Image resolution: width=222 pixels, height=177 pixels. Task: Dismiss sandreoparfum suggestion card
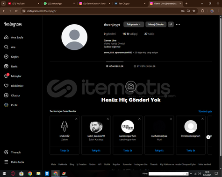click(x=139, y=119)
